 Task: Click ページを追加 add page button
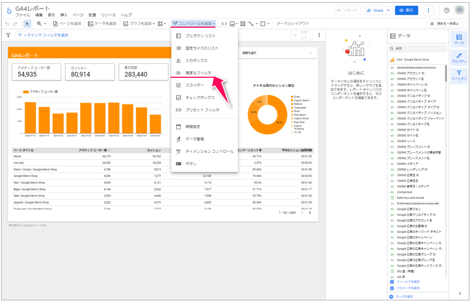[67, 23]
